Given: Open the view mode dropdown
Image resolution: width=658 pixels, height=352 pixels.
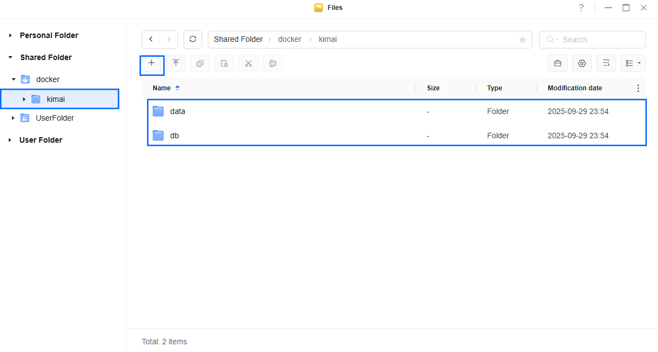Looking at the screenshot, I should pos(633,63).
